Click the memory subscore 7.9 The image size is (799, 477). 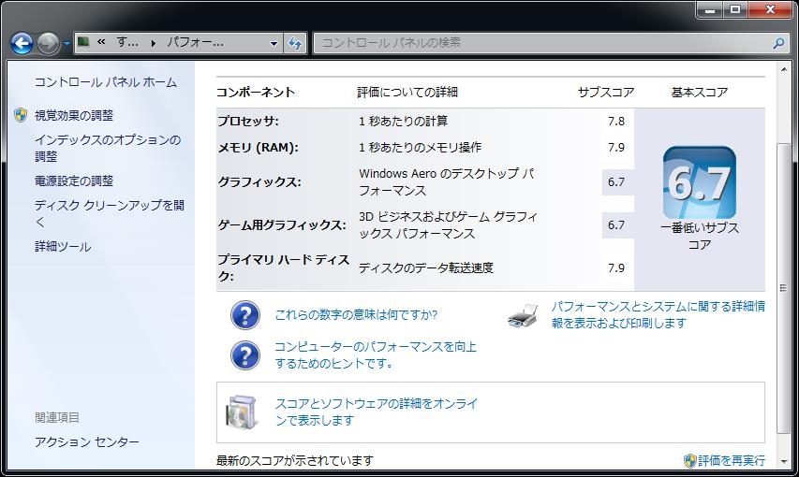pos(616,148)
